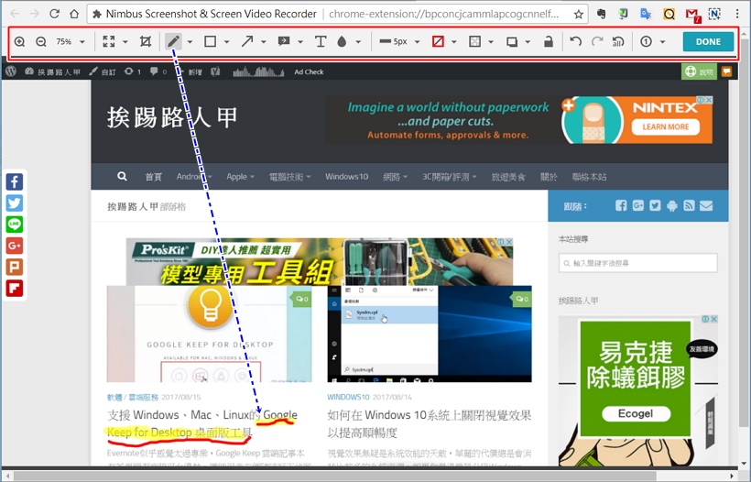The image size is (751, 482).
Task: Click the 挨踢路人甲 site title
Action: coord(172,117)
